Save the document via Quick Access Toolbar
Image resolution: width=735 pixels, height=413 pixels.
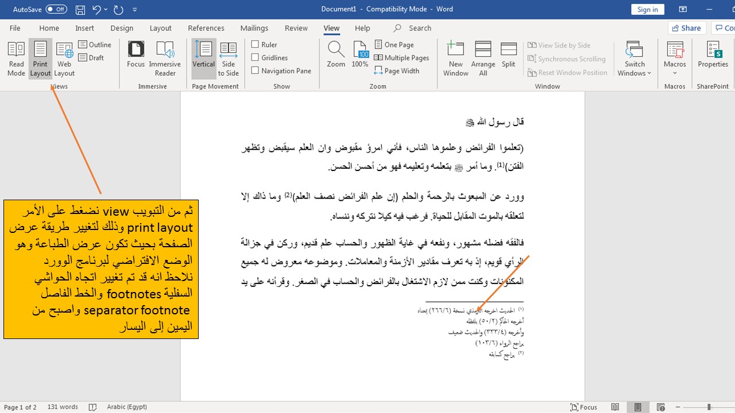[80, 9]
